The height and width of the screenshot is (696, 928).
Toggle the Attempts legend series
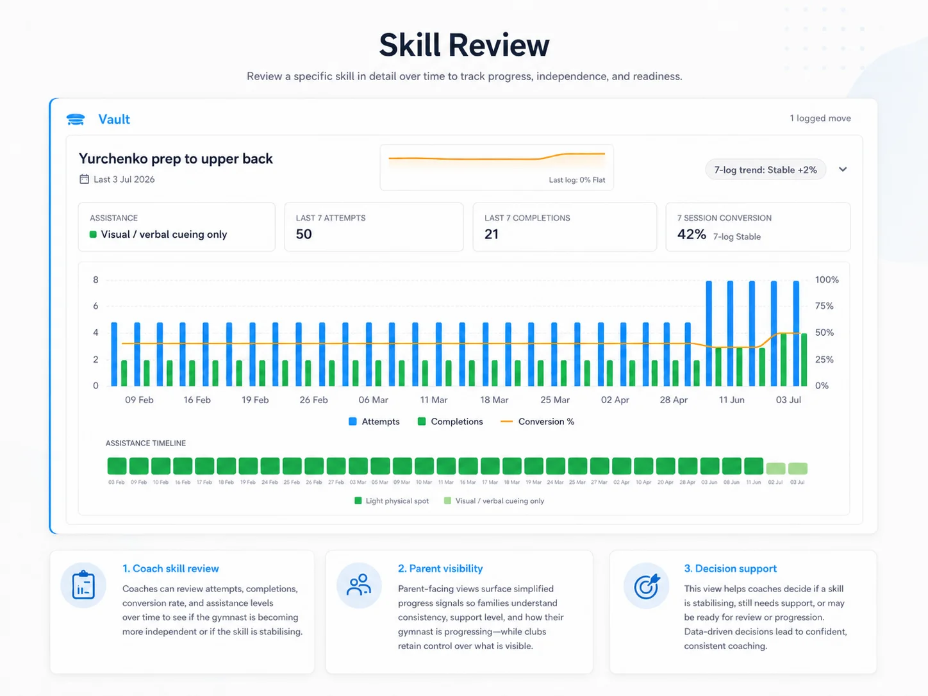[x=374, y=422]
